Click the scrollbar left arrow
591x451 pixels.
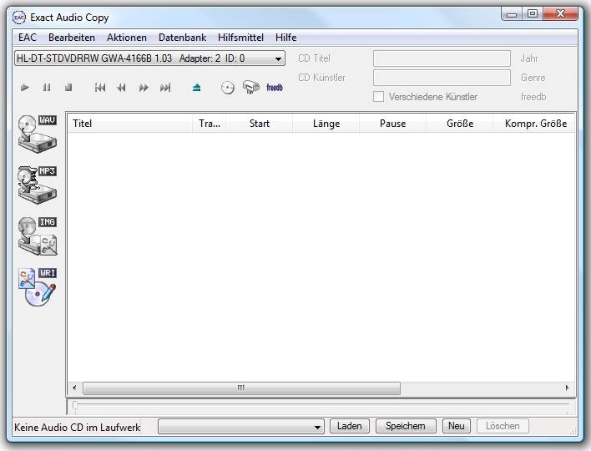tap(74, 388)
